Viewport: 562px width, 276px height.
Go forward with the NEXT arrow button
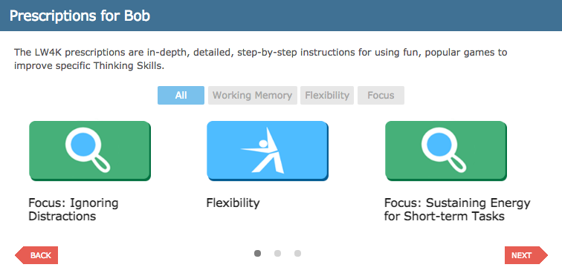[x=526, y=255]
